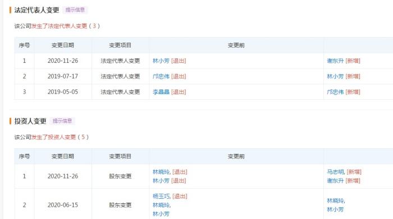
Task: Select date cell 2020-06-15
Action: point(63,205)
